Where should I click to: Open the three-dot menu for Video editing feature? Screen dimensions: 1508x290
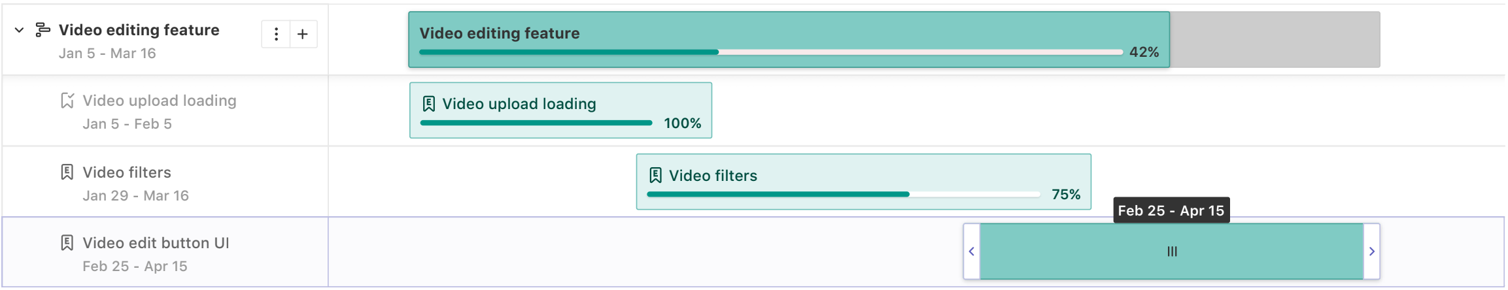click(x=276, y=34)
